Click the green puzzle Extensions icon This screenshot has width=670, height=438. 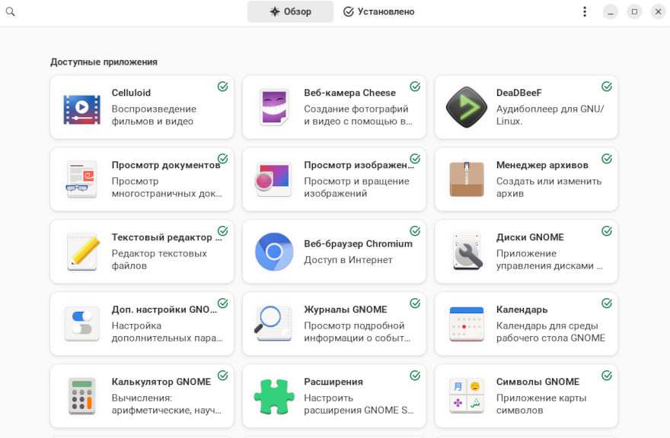[274, 395]
